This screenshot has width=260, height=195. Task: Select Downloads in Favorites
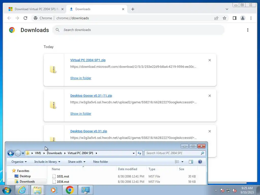pyautogui.click(x=27, y=181)
